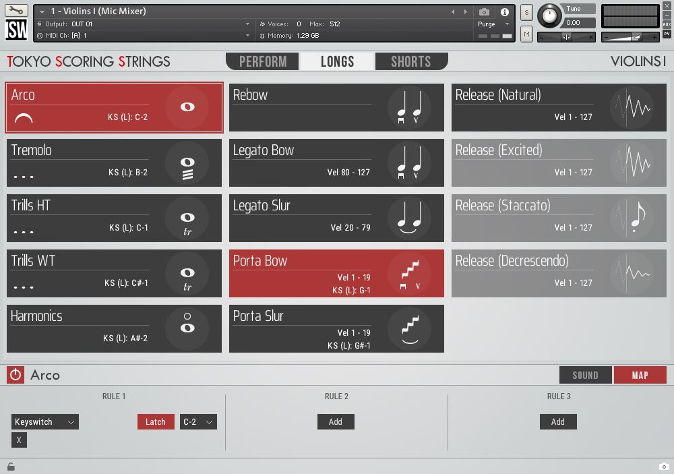Click the Trills WT icon
The height and width of the screenshot is (474, 674).
click(187, 273)
